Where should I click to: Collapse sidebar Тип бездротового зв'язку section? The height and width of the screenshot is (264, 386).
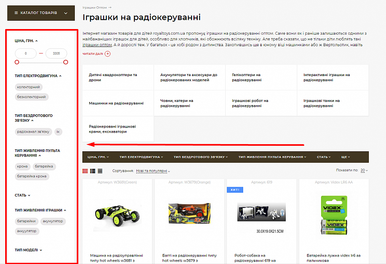coord(34,118)
